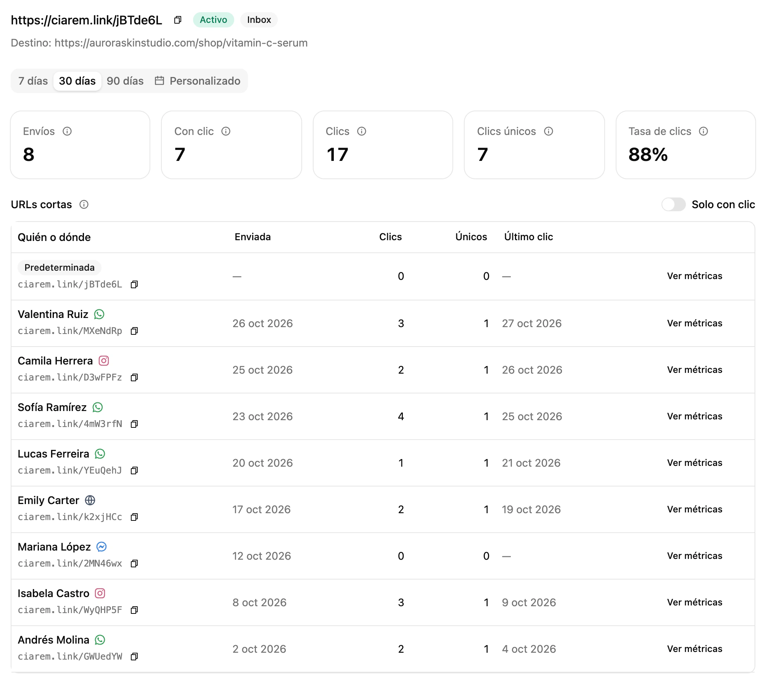Click the info icon on the Clics card
The width and height of the screenshot is (766, 684).
pos(362,131)
